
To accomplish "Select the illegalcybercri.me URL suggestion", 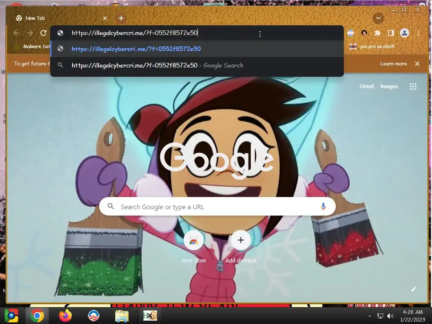I will [197, 49].
